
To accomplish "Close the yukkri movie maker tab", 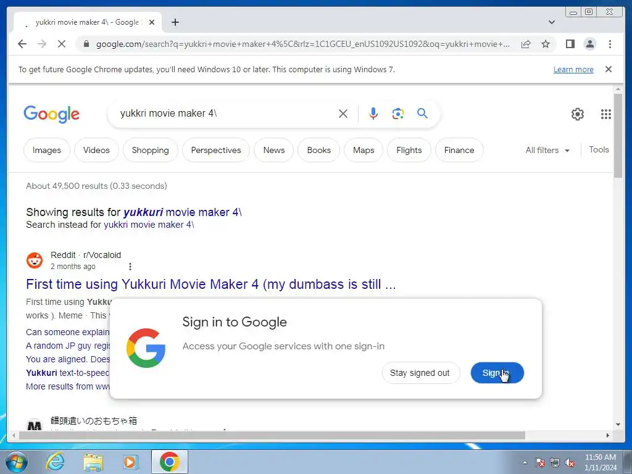I will (x=152, y=22).
